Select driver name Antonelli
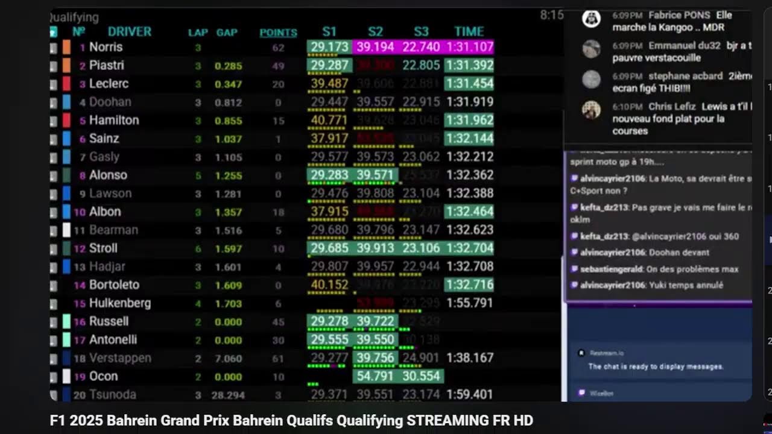772x434 pixels. 113,339
